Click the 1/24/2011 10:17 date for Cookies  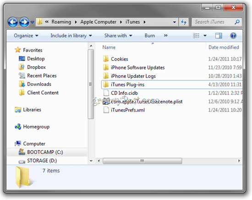225,59
